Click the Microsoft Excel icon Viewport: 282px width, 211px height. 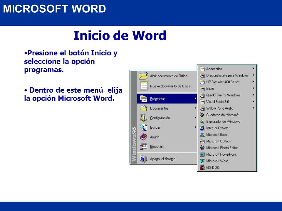(202, 135)
